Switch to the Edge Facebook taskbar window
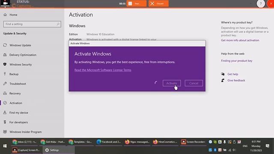The image size is (274, 154). coord(109,142)
